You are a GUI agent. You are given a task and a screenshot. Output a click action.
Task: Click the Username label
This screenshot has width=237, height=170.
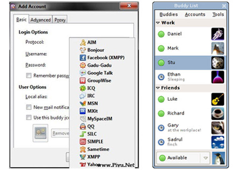[x=36, y=54]
